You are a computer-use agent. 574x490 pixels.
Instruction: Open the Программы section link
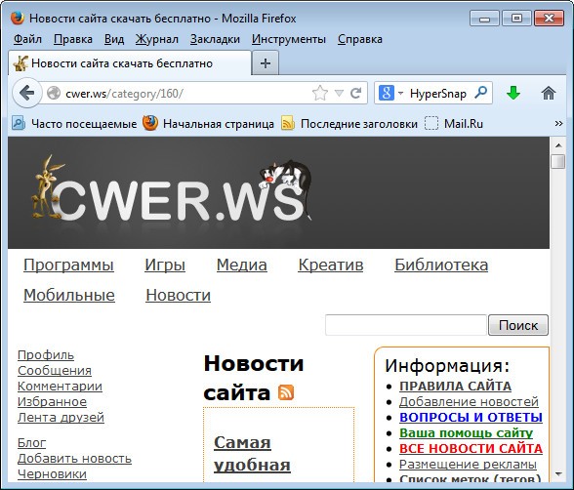(x=68, y=265)
